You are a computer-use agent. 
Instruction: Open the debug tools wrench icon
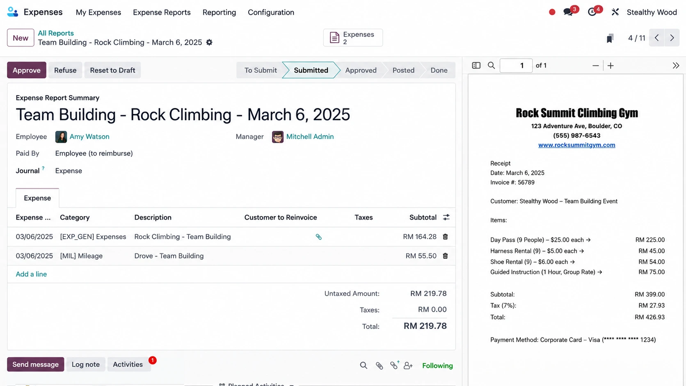[615, 12]
